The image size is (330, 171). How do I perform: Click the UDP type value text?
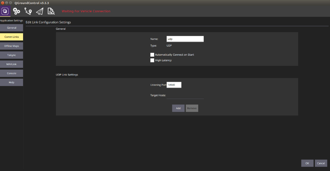169,46
